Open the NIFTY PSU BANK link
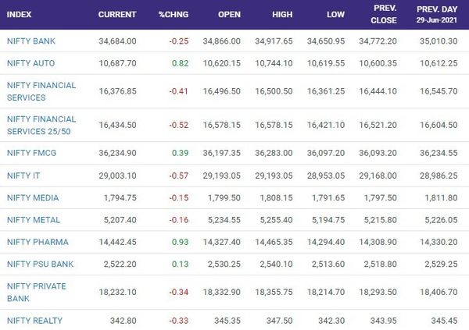 (x=40, y=264)
